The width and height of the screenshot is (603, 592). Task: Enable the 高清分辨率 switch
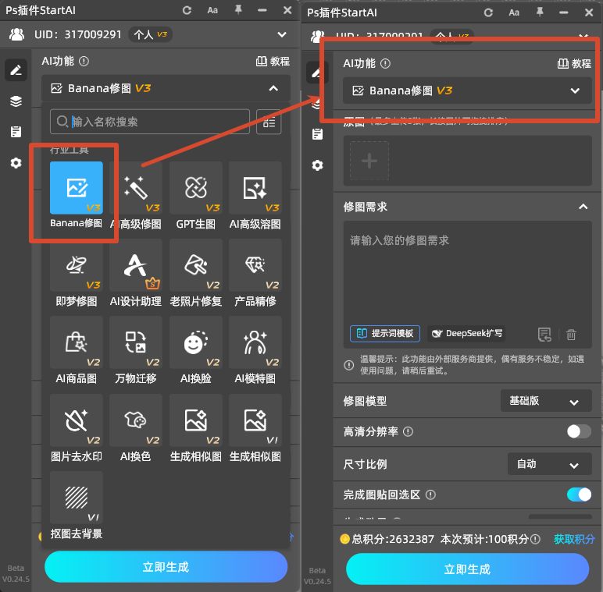coord(579,431)
